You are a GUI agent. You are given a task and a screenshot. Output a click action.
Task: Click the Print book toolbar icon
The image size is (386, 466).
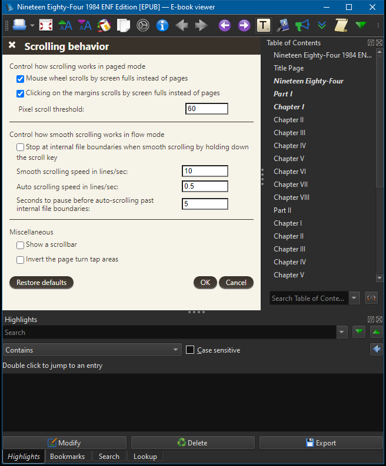(19, 25)
